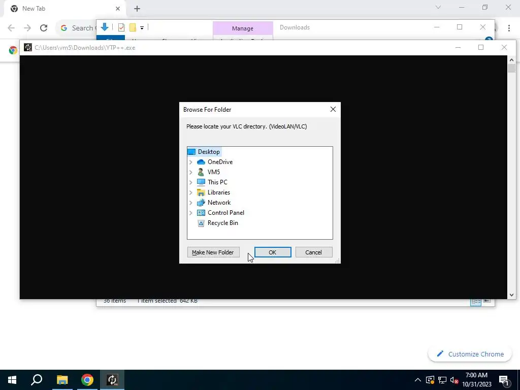520x390 pixels.
Task: Open File Explorer from the taskbar
Action: [62, 380]
